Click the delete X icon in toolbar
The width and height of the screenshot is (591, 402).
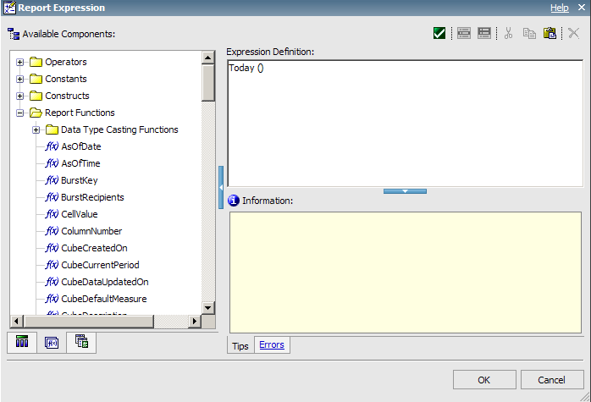click(573, 34)
